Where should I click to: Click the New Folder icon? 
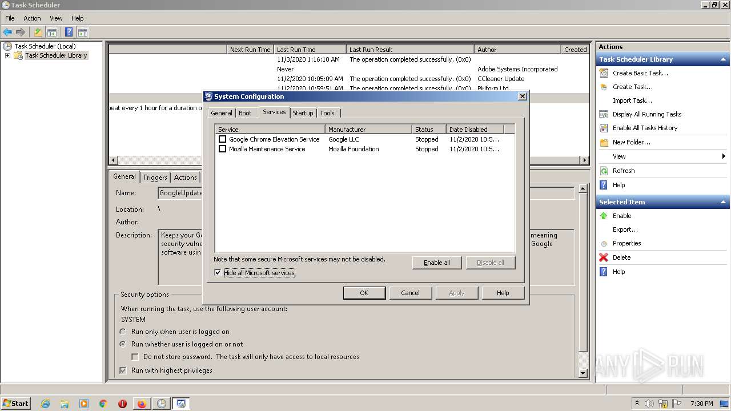click(x=604, y=142)
